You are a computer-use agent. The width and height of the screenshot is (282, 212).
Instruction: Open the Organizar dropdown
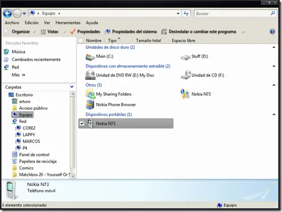pos(20,31)
